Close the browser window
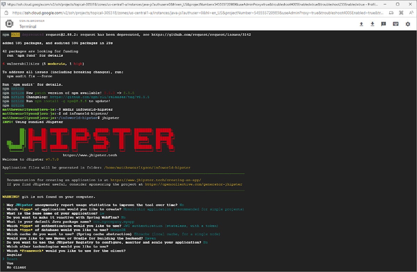This screenshot has width=417, height=272. (x=410, y=4)
